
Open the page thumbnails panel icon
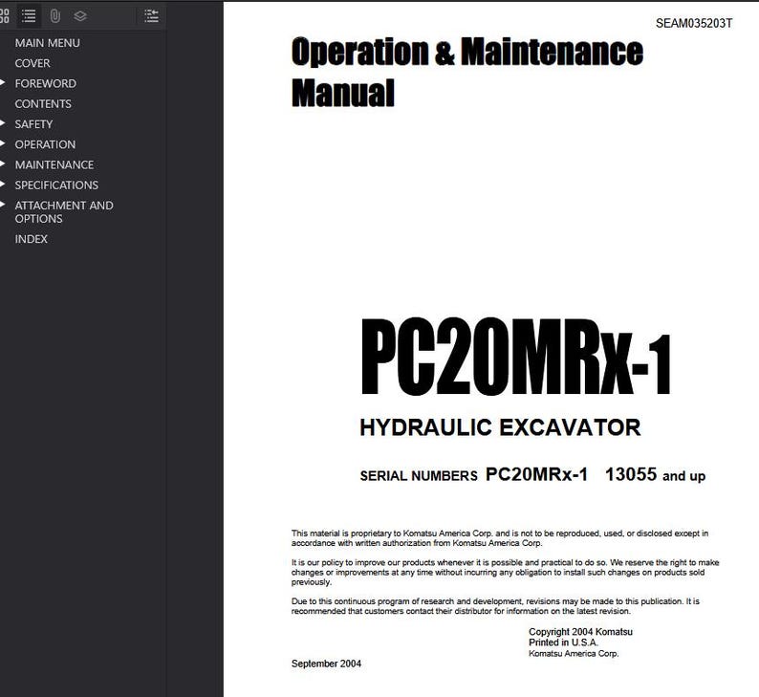[5, 16]
